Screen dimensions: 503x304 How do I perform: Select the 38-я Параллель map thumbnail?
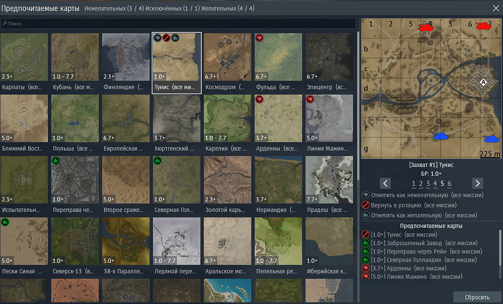point(126,241)
